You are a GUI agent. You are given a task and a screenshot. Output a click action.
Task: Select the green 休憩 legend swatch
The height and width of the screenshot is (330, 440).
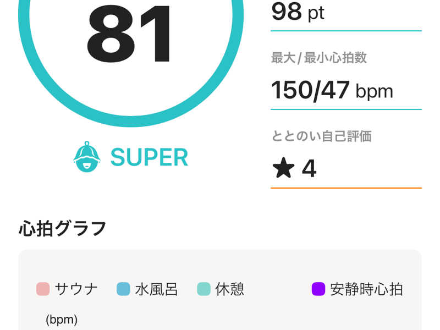204,289
